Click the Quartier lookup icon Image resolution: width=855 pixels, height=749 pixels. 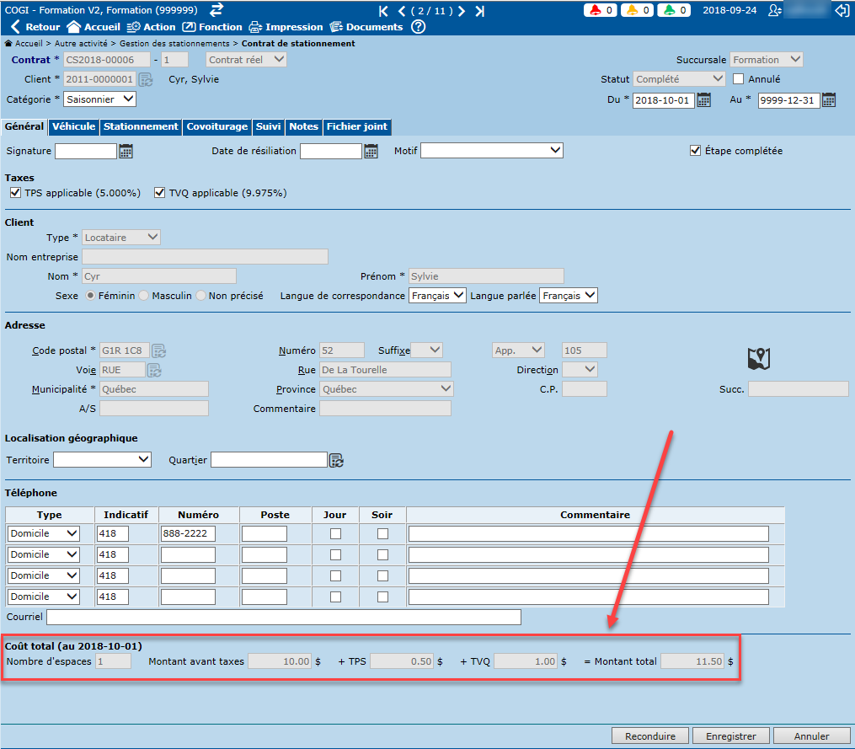336,460
